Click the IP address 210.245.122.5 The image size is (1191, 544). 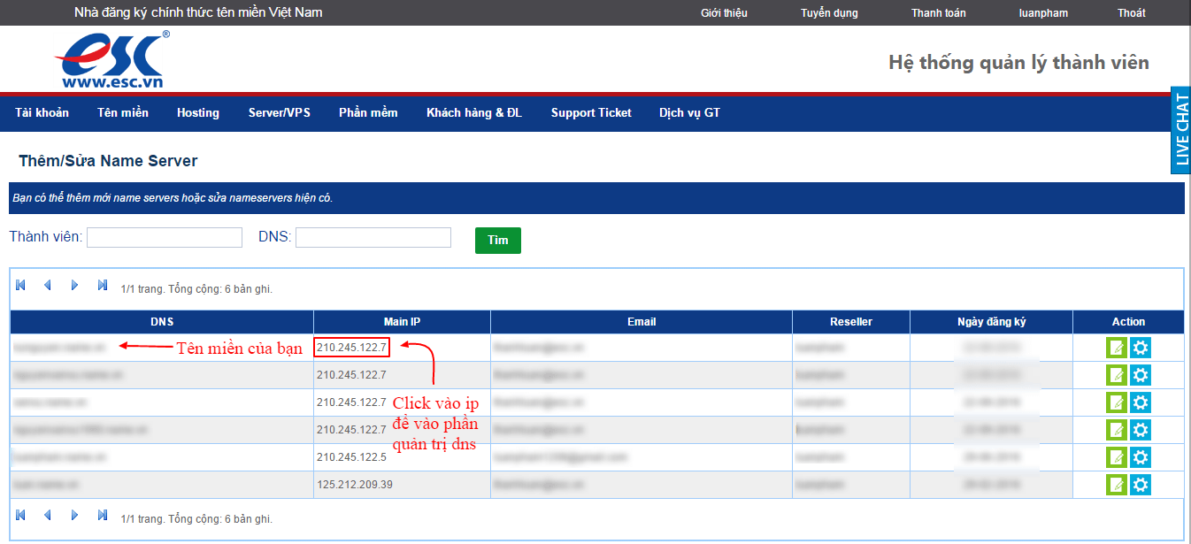(x=351, y=457)
